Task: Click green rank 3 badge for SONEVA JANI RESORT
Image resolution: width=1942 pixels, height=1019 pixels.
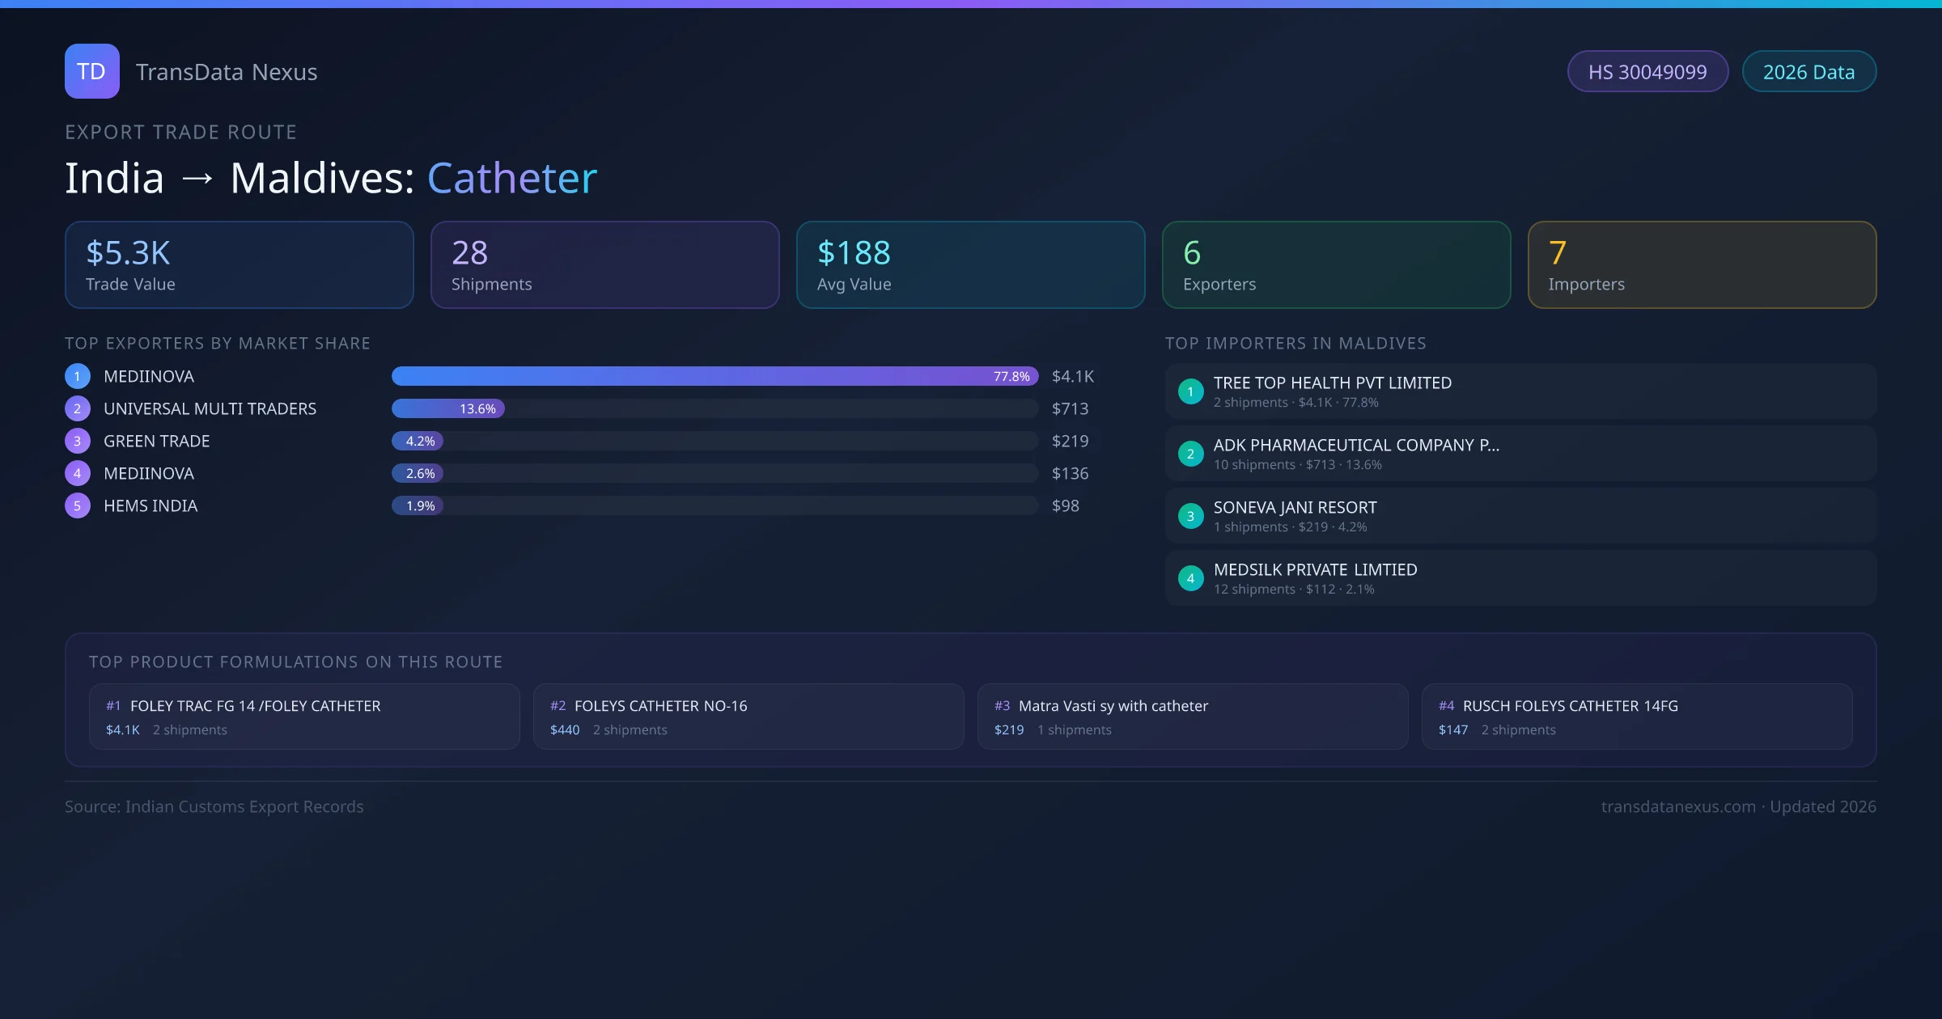Action: (x=1190, y=516)
